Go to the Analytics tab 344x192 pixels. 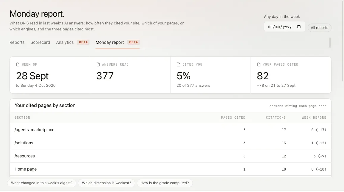pyautogui.click(x=65, y=42)
